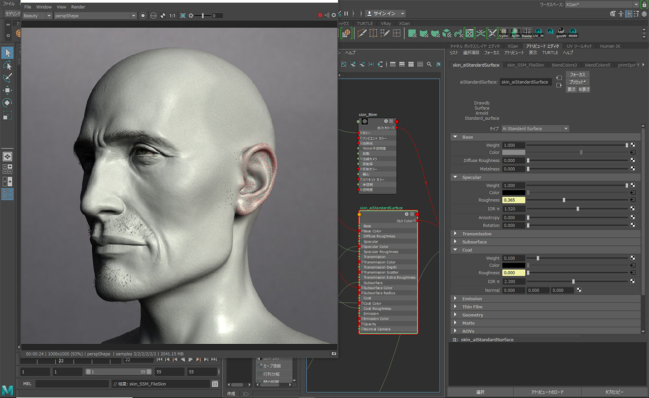Toggle the workspace lock icon

click(x=644, y=4)
